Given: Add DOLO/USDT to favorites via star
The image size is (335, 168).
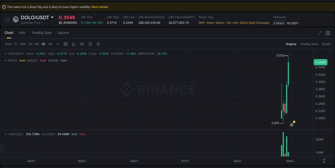Looking at the screenshot, I should [7, 19].
